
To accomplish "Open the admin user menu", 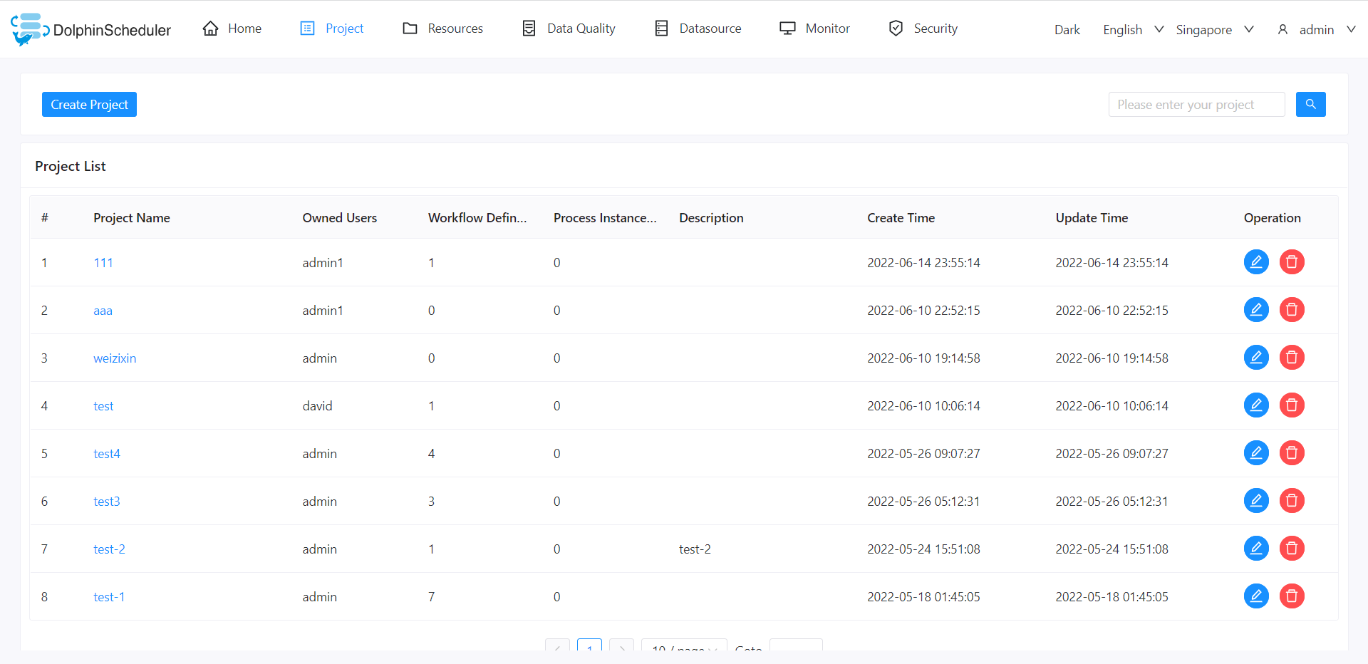I will [x=1316, y=29].
